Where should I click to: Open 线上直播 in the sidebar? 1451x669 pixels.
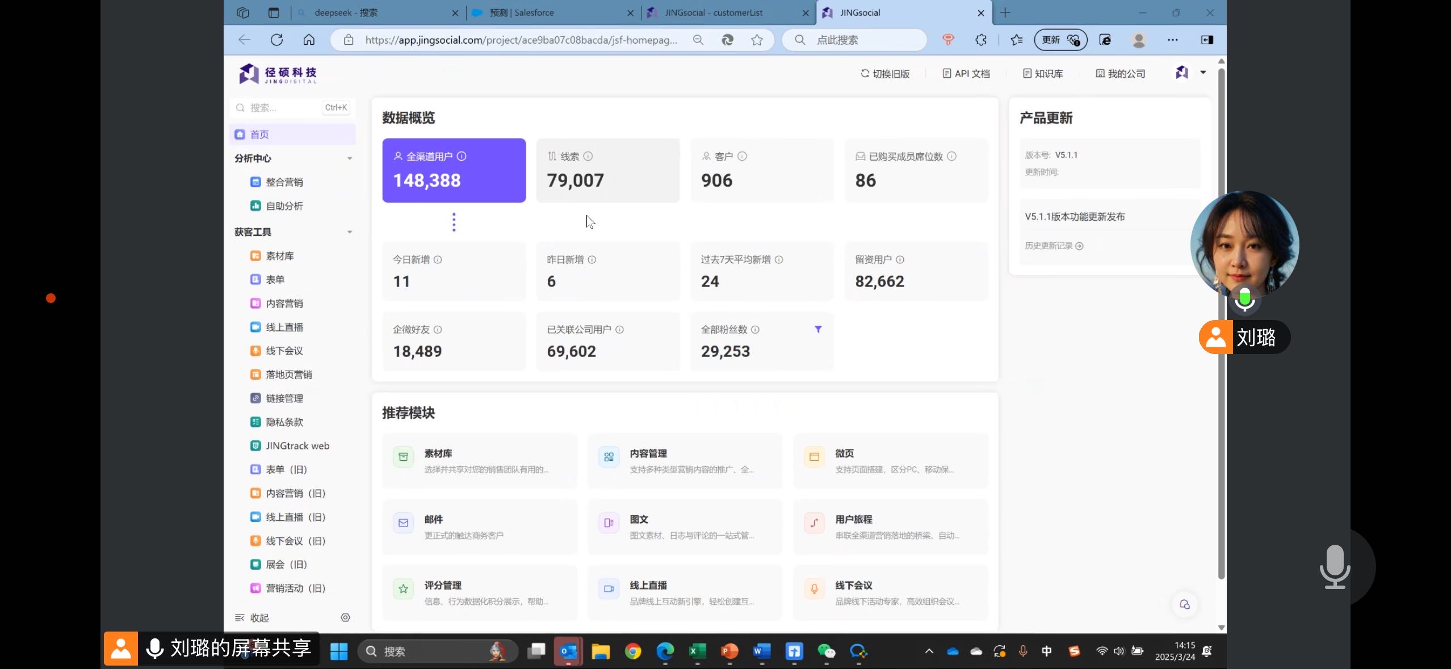284,327
